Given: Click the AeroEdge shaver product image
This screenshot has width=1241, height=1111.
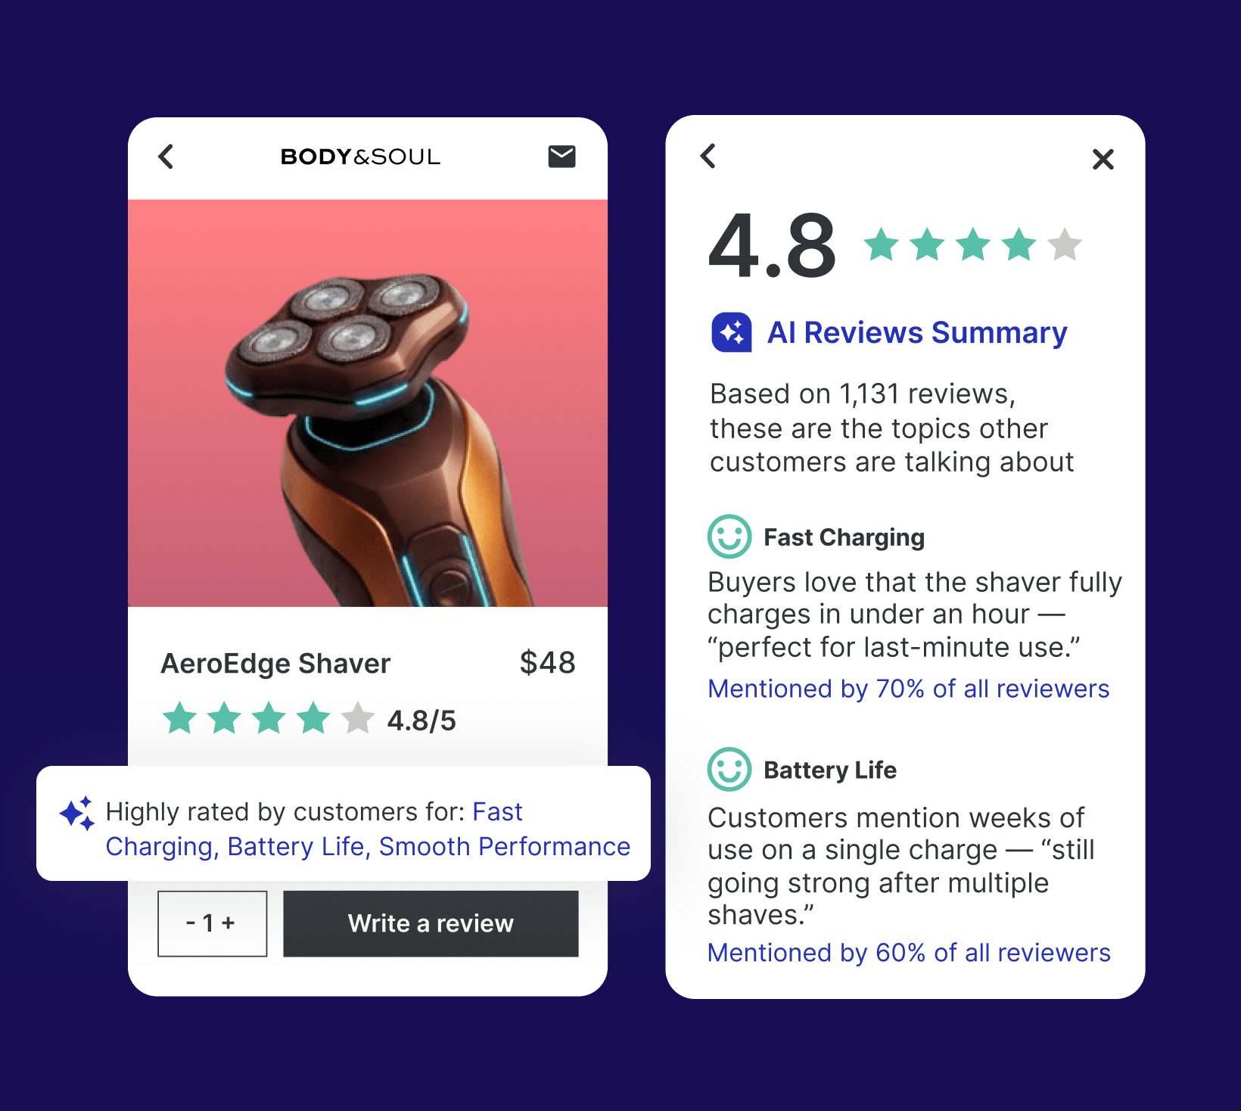Looking at the screenshot, I should (x=368, y=403).
